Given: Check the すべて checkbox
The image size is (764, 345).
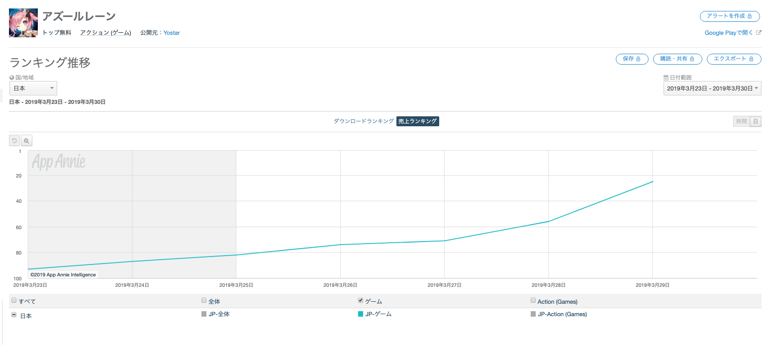Looking at the screenshot, I should tap(14, 301).
